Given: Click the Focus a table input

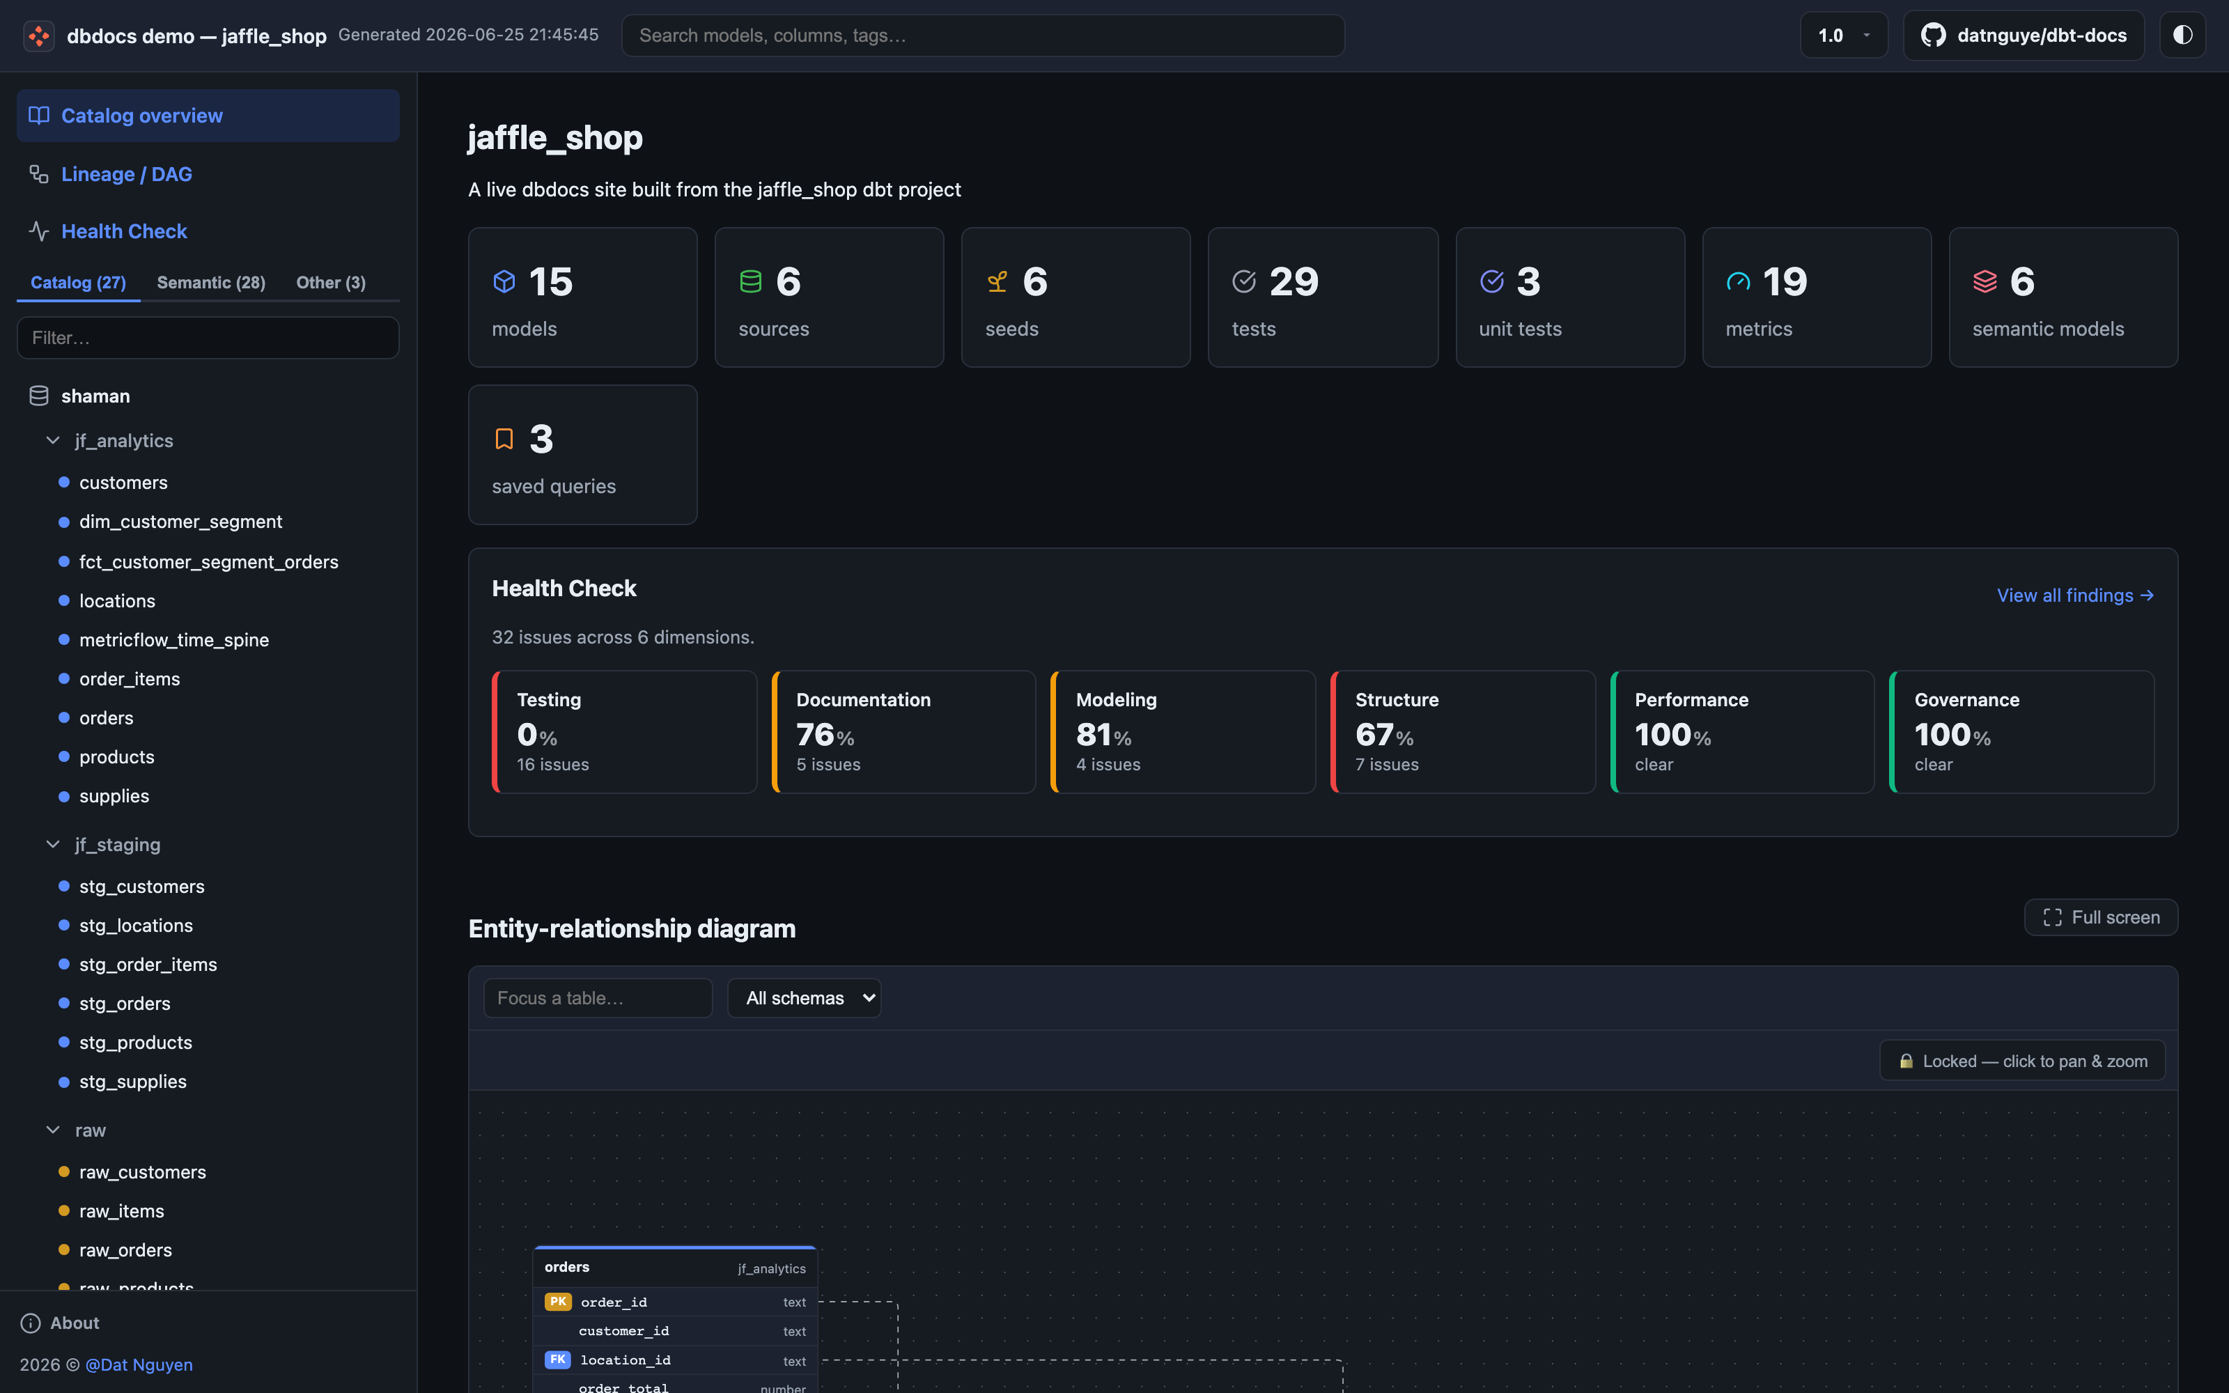Looking at the screenshot, I should pyautogui.click(x=598, y=998).
